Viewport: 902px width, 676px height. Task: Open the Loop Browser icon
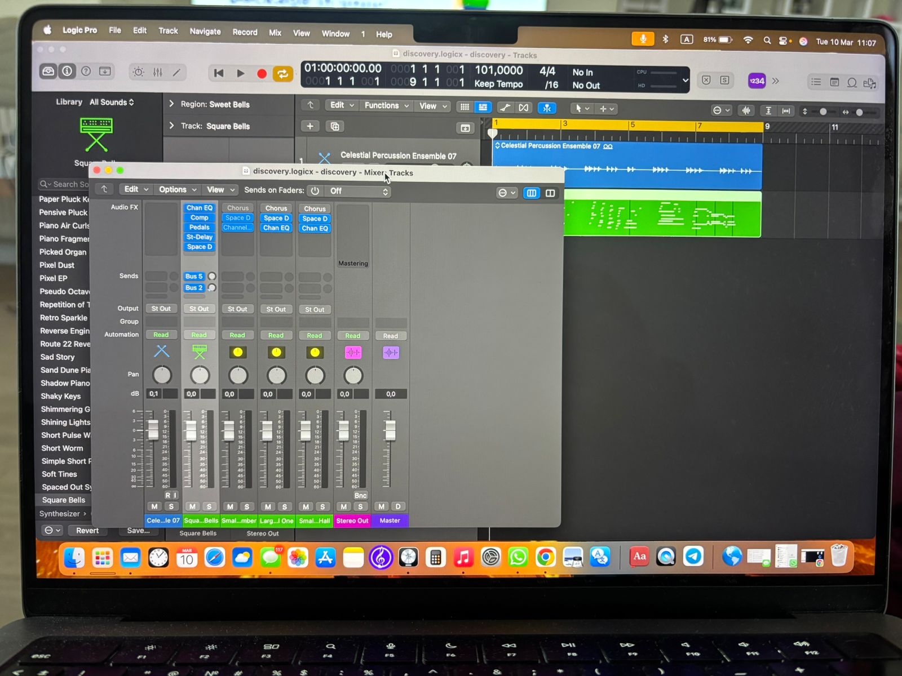click(852, 83)
